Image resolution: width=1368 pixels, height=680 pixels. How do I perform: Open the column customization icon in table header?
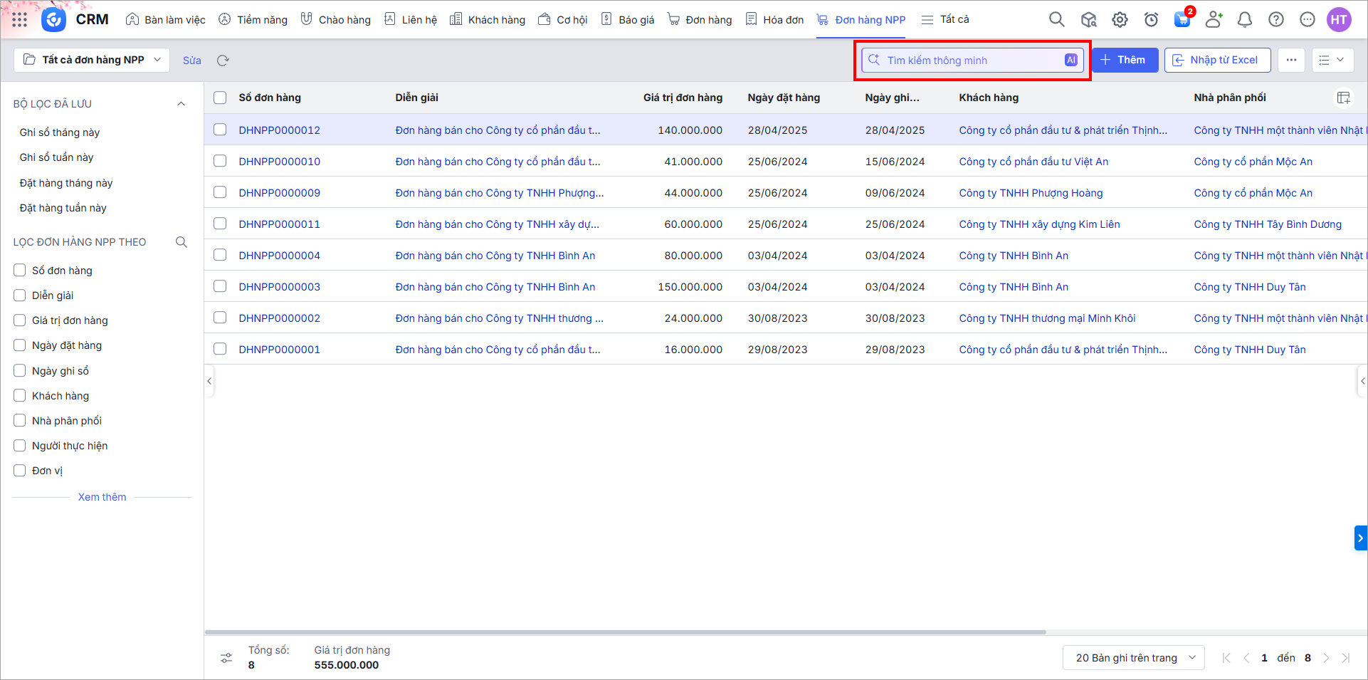[1343, 98]
